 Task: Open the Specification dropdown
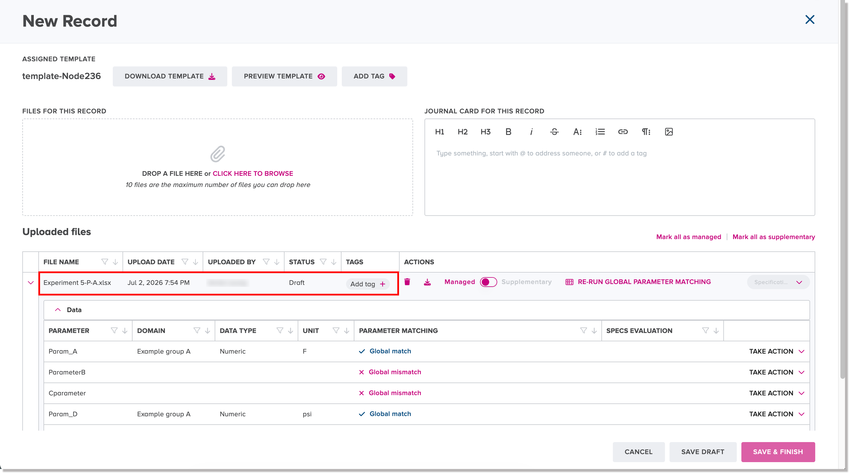click(778, 282)
